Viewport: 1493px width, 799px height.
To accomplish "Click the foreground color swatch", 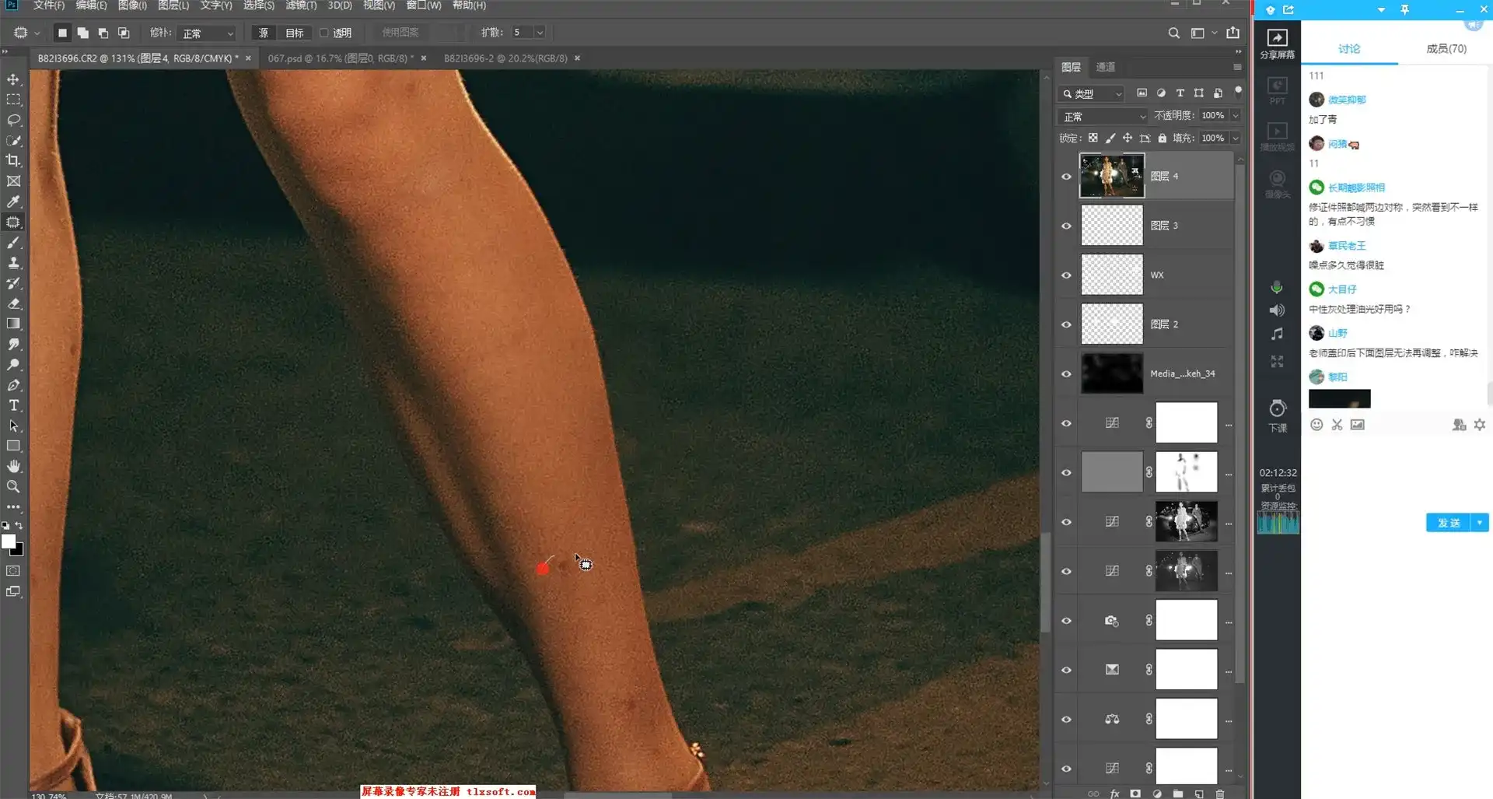I will [9, 541].
